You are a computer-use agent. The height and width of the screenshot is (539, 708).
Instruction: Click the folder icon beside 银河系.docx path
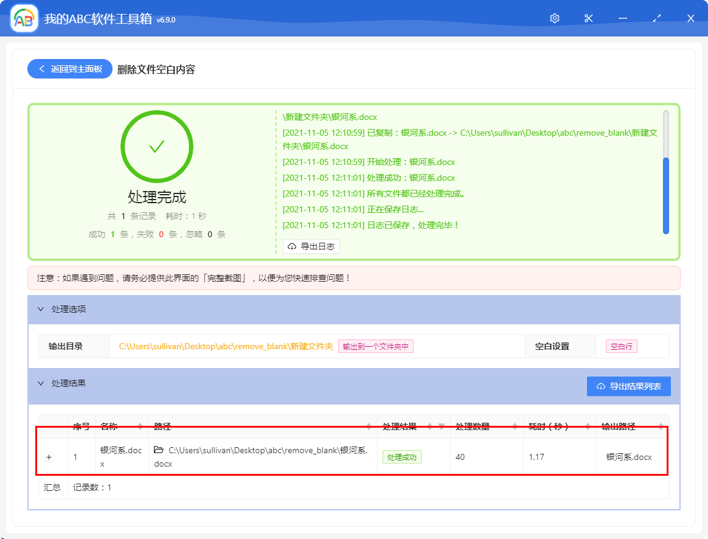coord(158,449)
